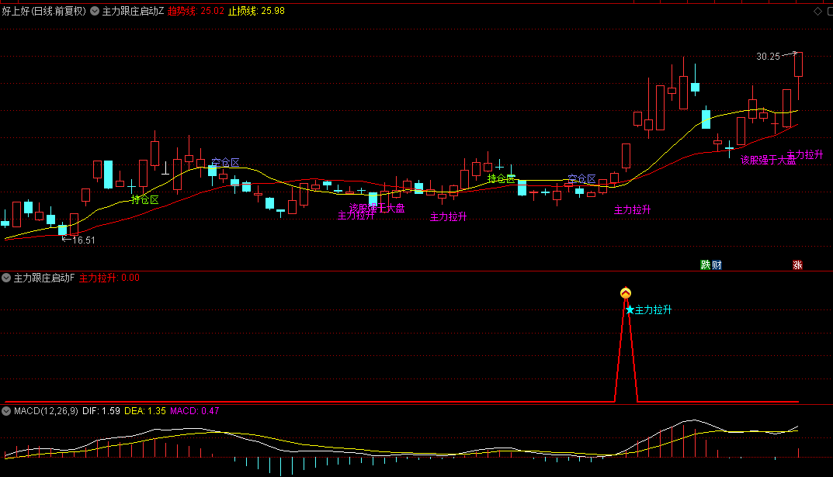
Task: Click the 主力拉升 label at far right edge
Action: [x=805, y=154]
